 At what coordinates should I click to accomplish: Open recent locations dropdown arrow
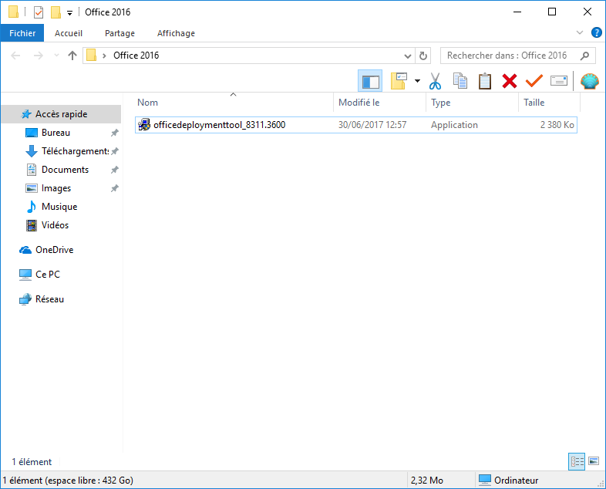(56, 56)
